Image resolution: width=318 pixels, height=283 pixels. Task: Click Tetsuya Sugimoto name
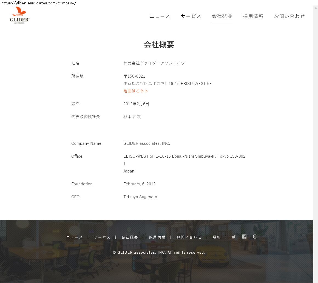click(140, 197)
